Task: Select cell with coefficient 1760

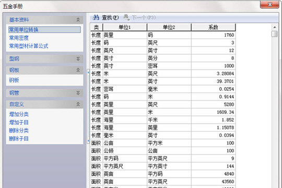Action: (x=214, y=35)
